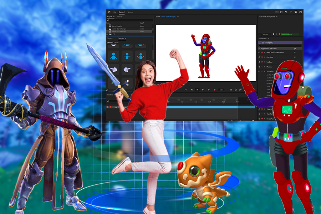321x214 pixels.
Task: Open the Project panel menu icon
Action: click(x=114, y=17)
